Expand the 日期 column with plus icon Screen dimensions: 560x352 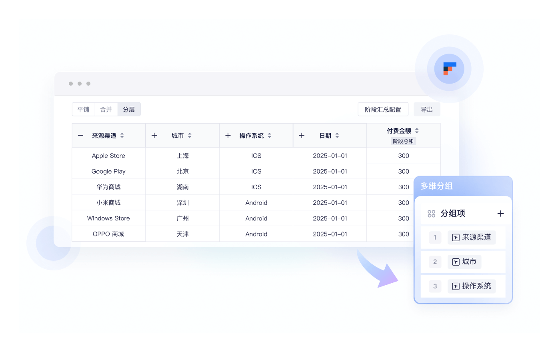[302, 136]
